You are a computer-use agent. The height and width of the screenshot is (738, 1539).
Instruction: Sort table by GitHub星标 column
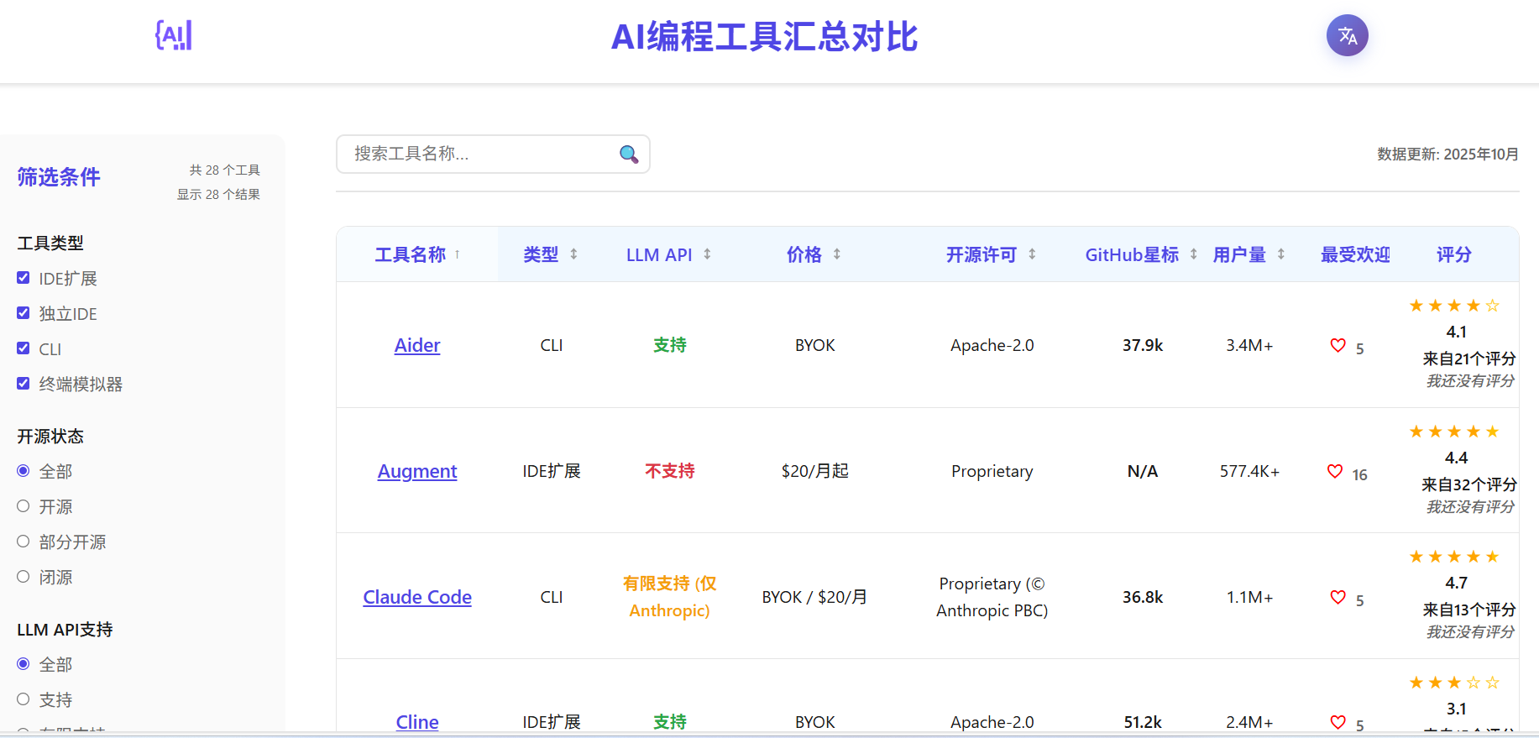pos(1142,254)
